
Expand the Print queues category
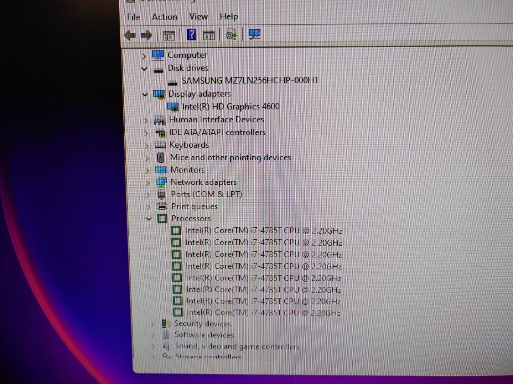[148, 207]
